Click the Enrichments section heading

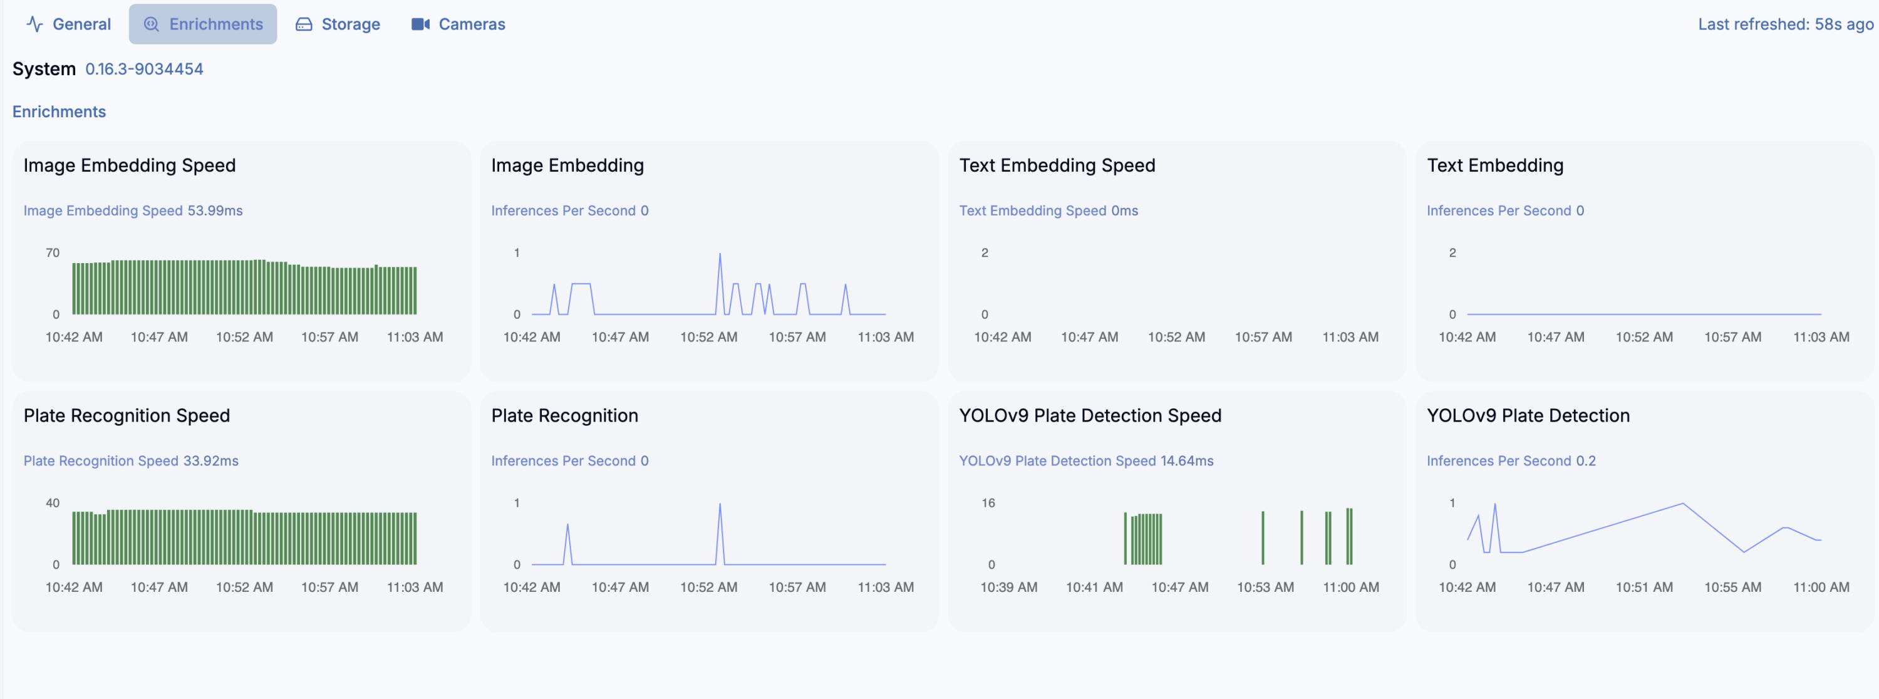click(x=59, y=111)
